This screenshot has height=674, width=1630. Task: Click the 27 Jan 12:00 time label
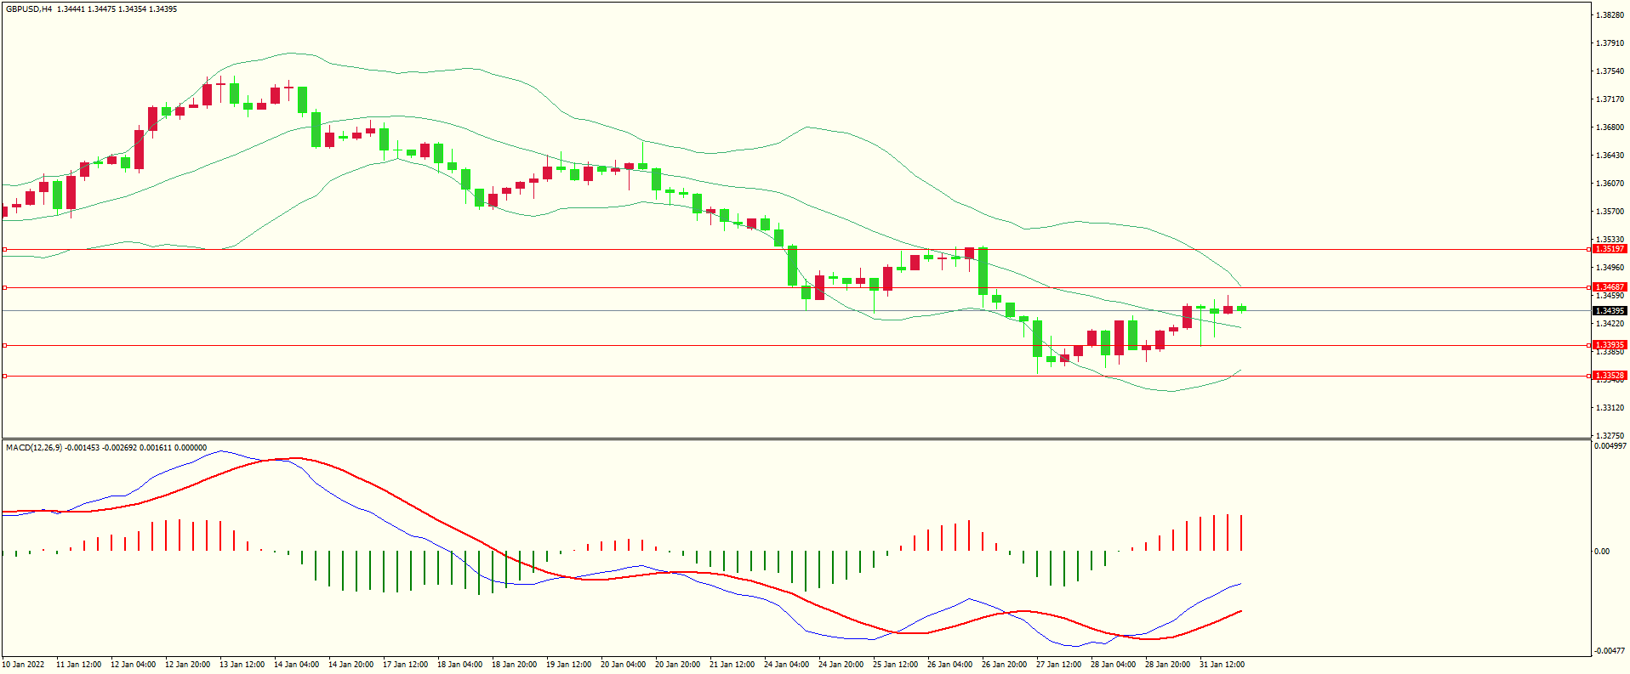coord(1058,665)
